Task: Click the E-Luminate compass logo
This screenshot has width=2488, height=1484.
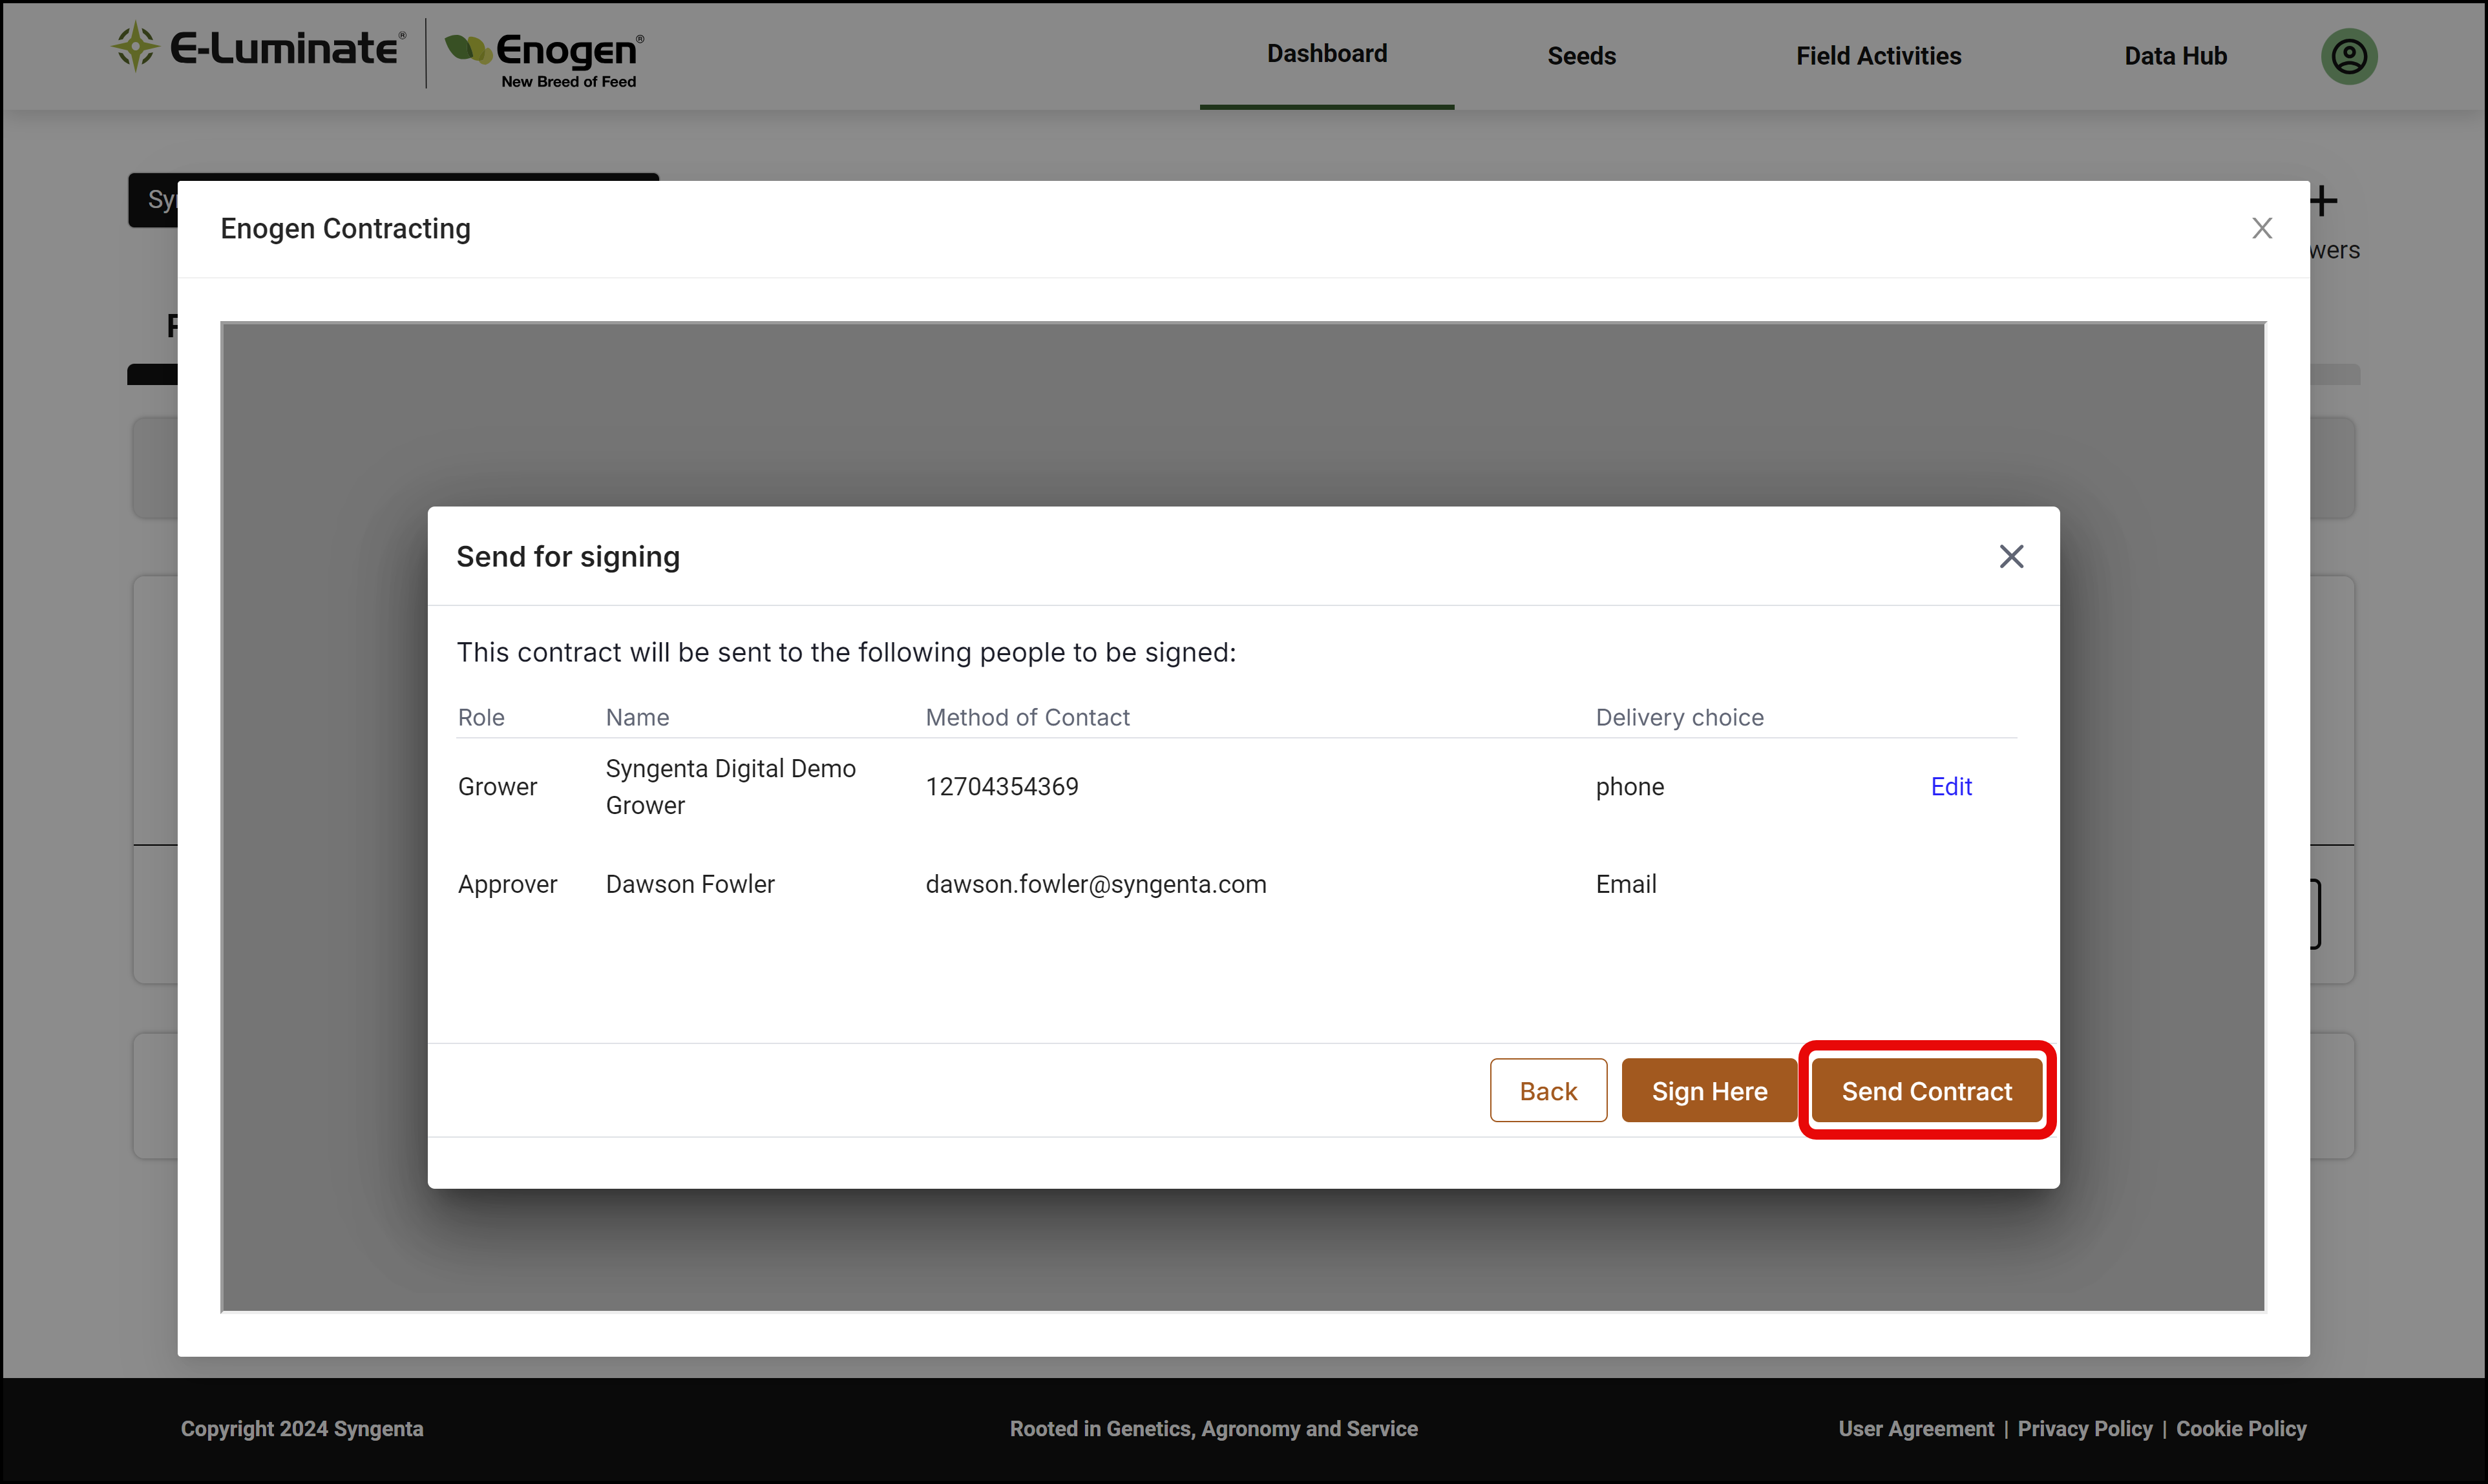Action: (x=135, y=47)
